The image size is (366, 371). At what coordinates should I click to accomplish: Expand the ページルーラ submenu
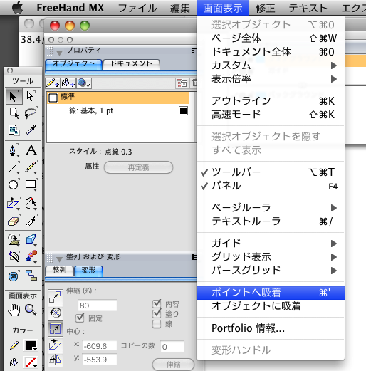271,208
